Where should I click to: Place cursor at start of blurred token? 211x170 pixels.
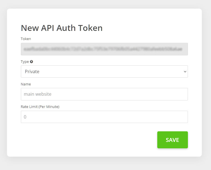[x=24, y=49]
